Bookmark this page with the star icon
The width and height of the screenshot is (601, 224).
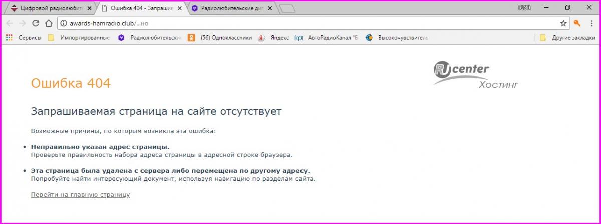(563, 23)
